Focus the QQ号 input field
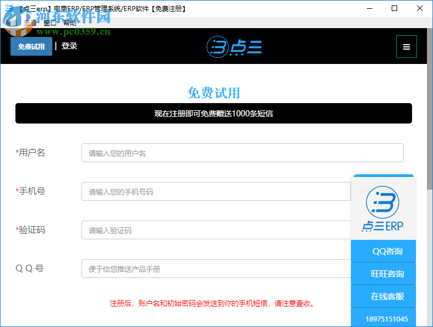Image resolution: width=433 pixels, height=327 pixels. click(x=216, y=269)
